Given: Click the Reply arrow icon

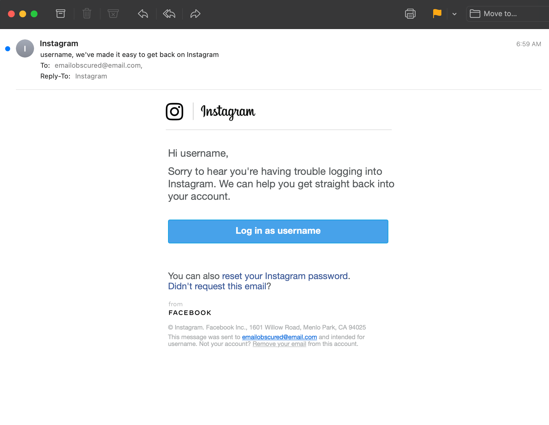Looking at the screenshot, I should tap(143, 14).
